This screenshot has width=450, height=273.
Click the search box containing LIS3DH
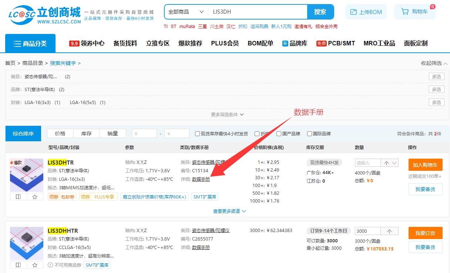[x=258, y=12]
